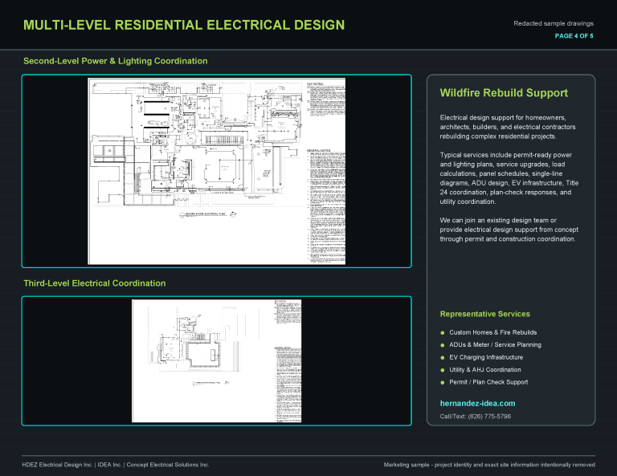Select the Custom Homes & Fire Rebuilds bullet
Image resolution: width=617 pixels, height=476 pixels.
493,332
